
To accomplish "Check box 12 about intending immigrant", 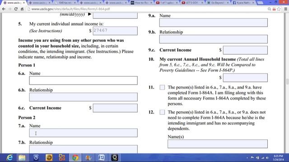I will 162,112.
